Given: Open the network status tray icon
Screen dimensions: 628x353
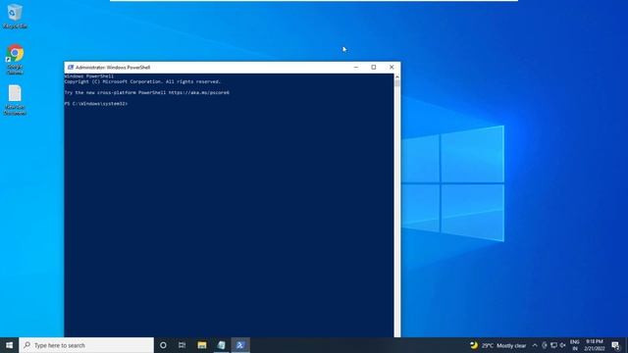Looking at the screenshot, I should click(553, 345).
